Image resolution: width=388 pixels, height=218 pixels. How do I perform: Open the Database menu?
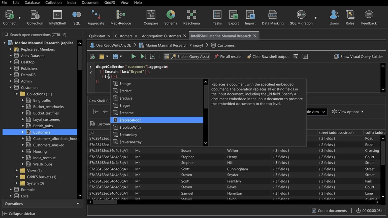point(32,3)
